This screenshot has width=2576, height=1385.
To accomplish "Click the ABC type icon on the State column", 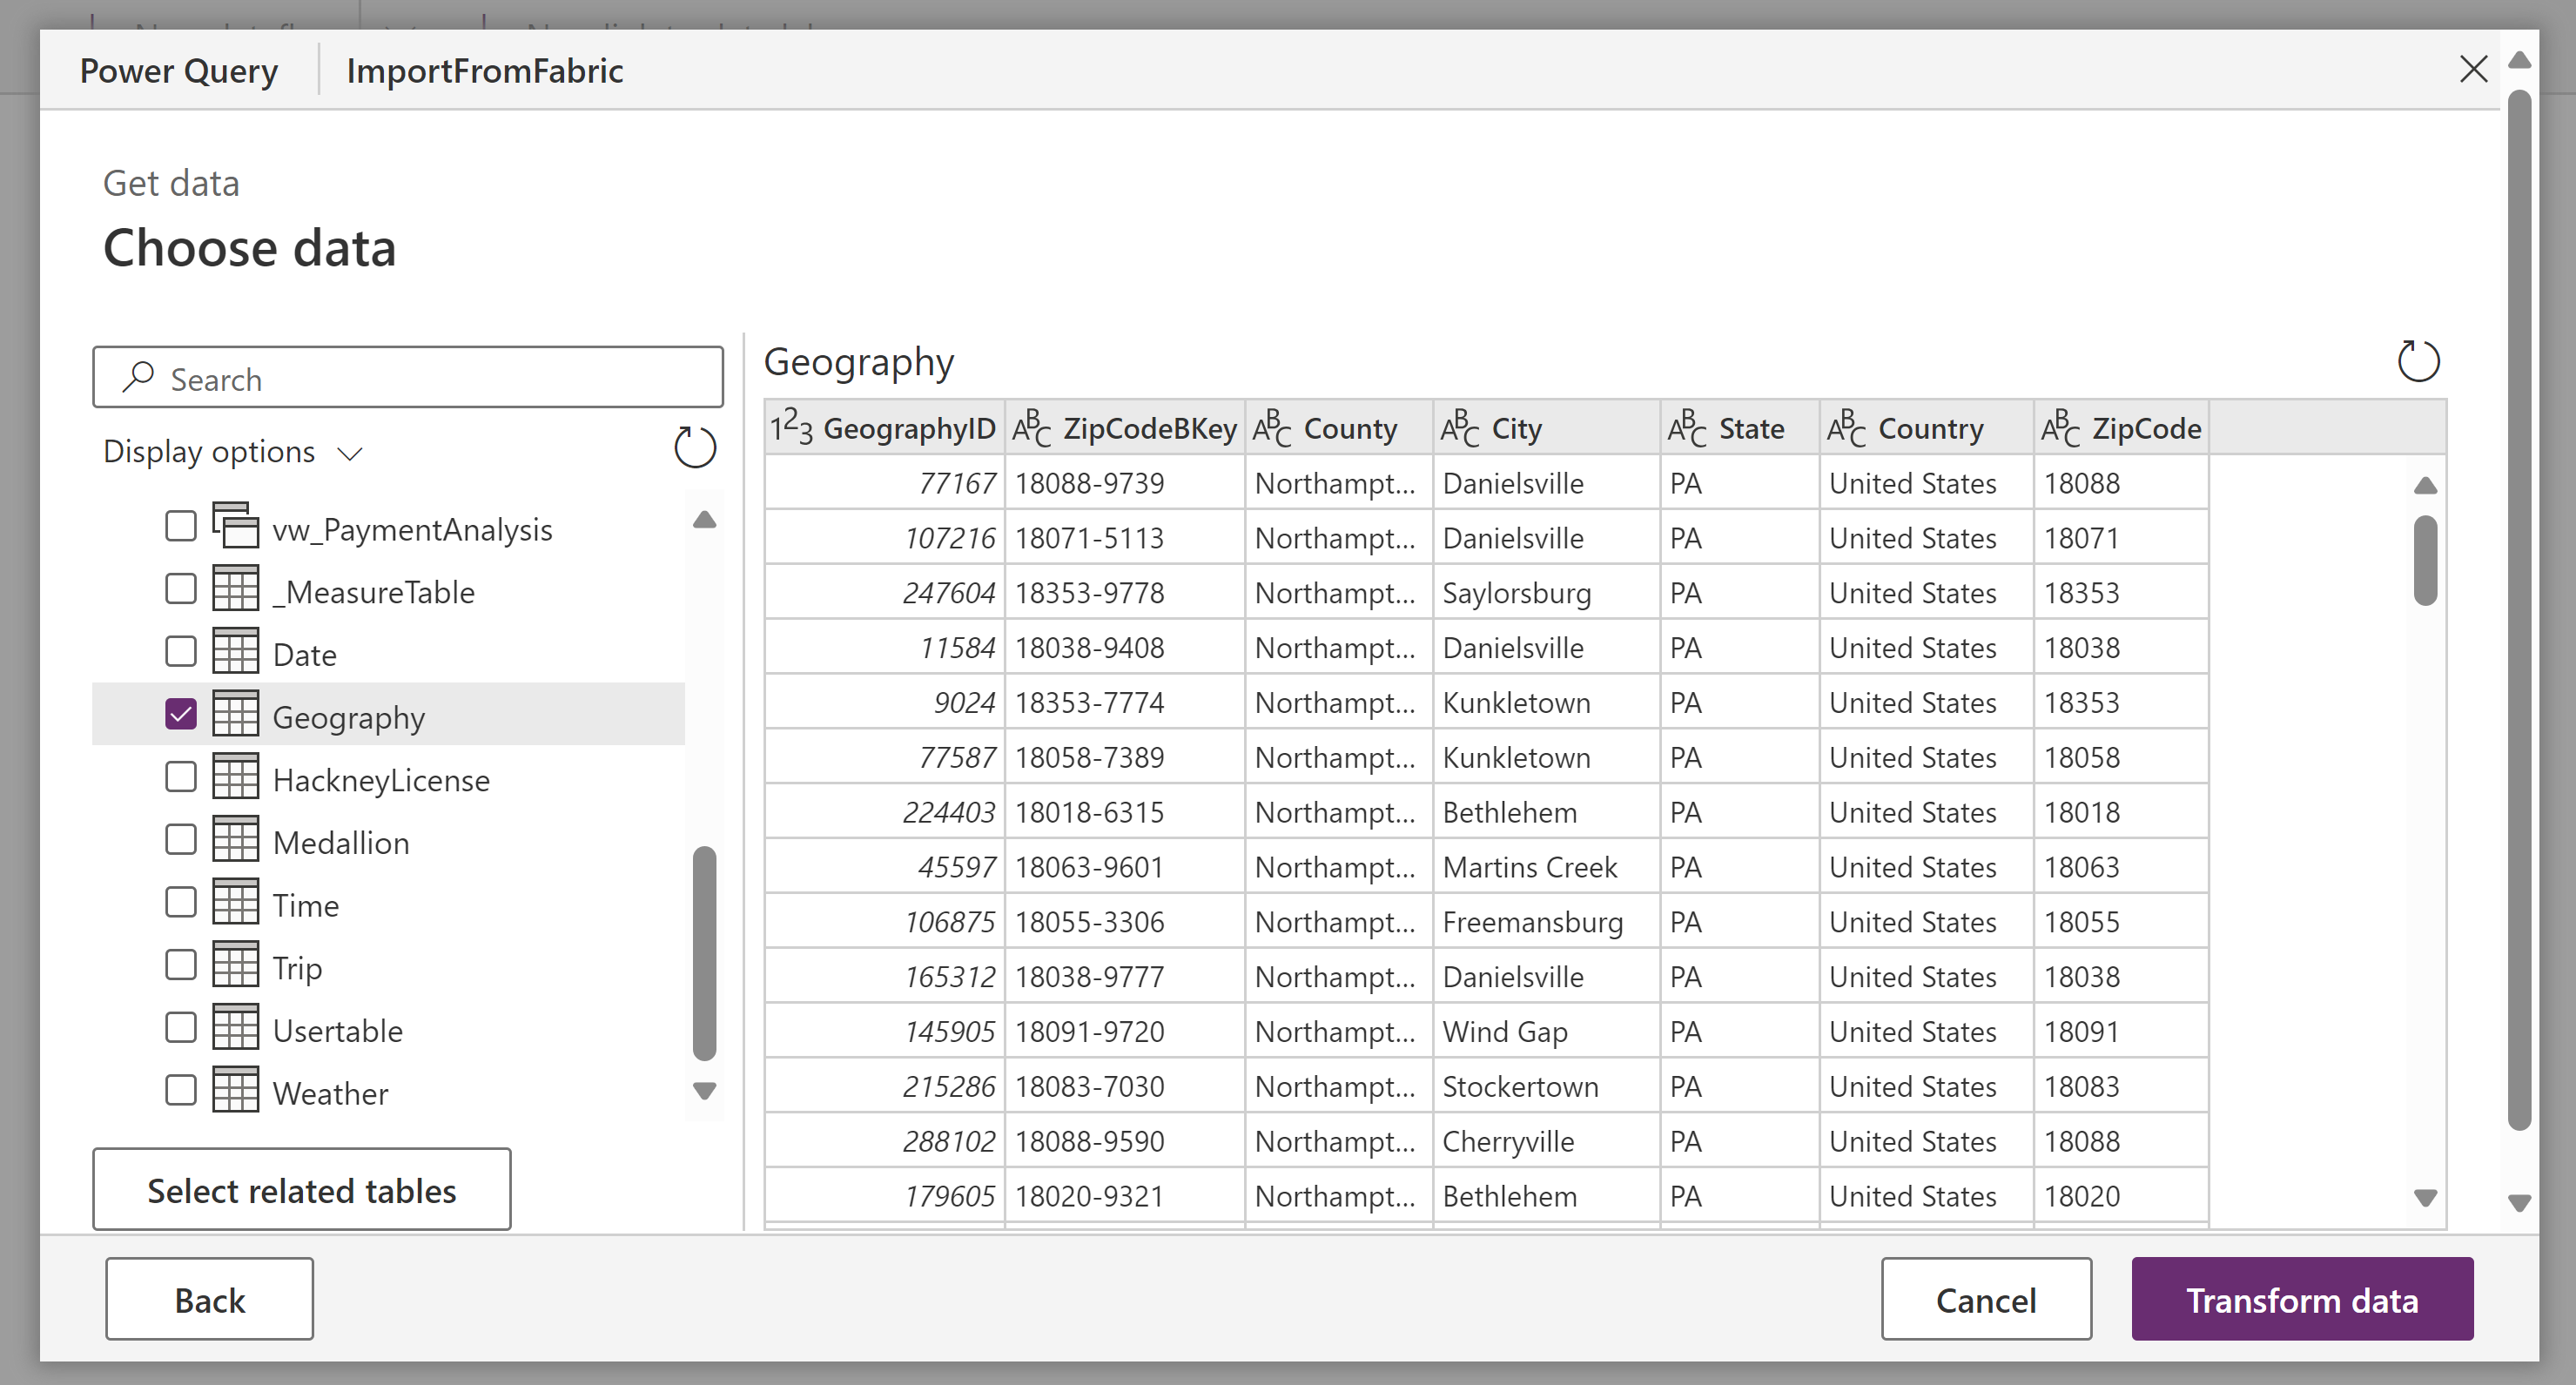I will [1685, 427].
